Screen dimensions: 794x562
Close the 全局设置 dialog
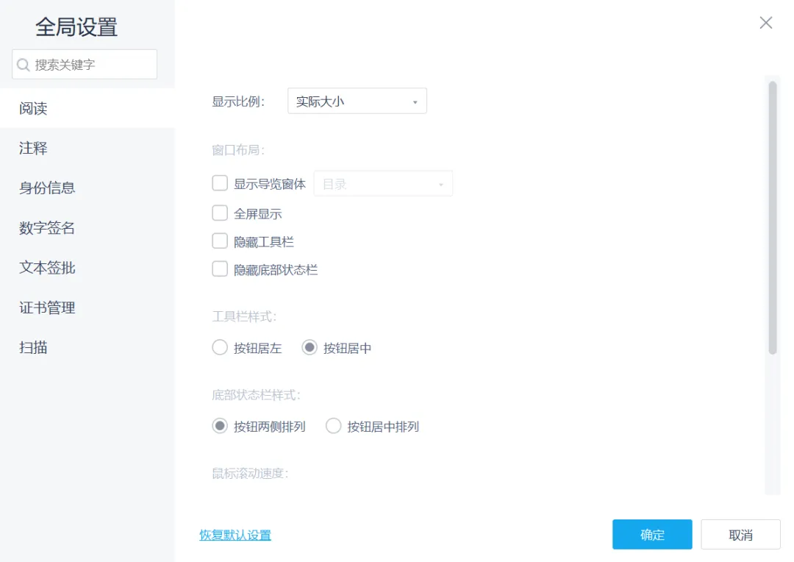point(765,23)
